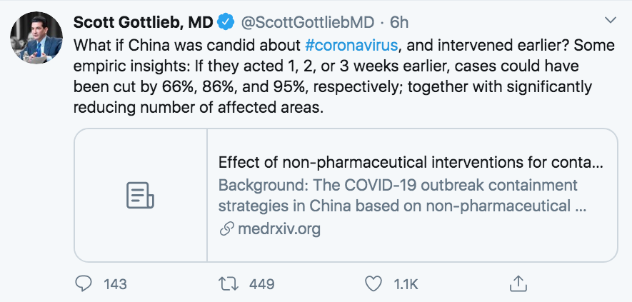632x302 pixels.
Task: Click the 1.1K likes count
Action: [406, 284]
